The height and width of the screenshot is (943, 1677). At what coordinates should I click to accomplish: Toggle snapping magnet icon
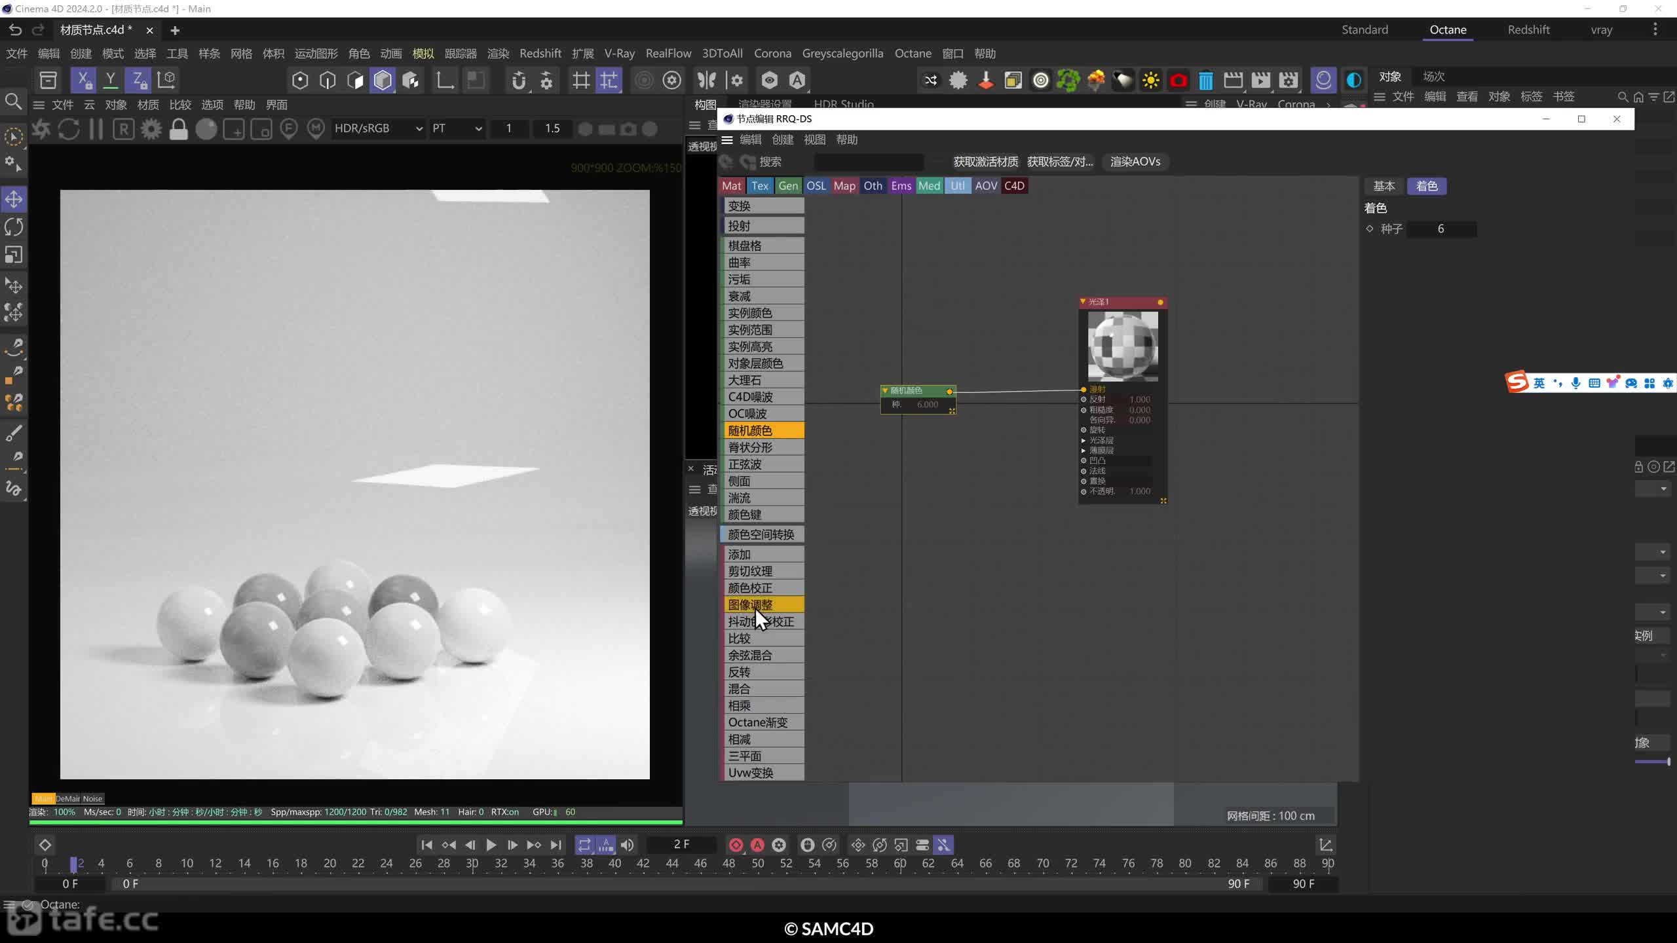pyautogui.click(x=518, y=81)
